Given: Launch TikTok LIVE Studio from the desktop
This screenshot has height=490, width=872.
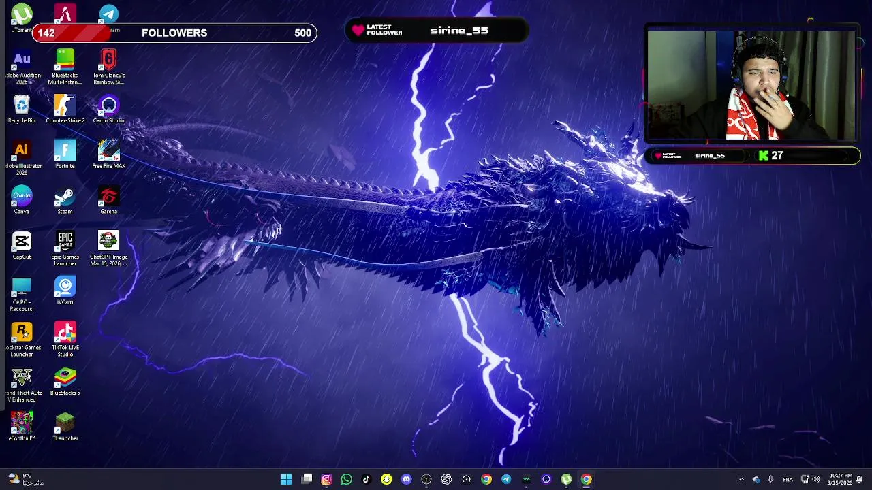Looking at the screenshot, I should [65, 340].
